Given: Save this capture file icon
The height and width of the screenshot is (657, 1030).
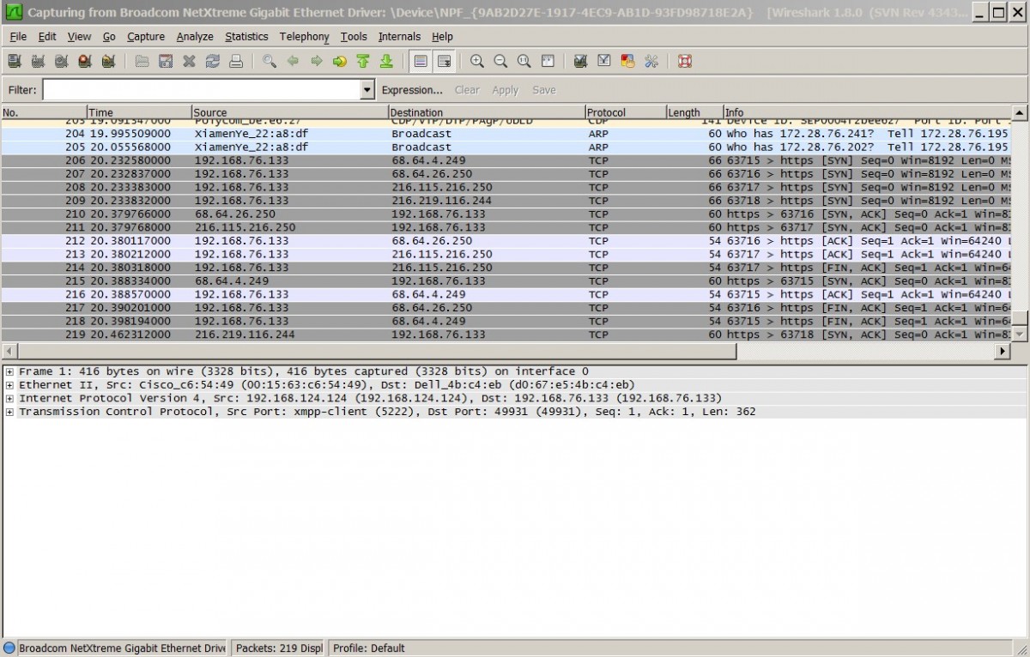Looking at the screenshot, I should coord(166,62).
